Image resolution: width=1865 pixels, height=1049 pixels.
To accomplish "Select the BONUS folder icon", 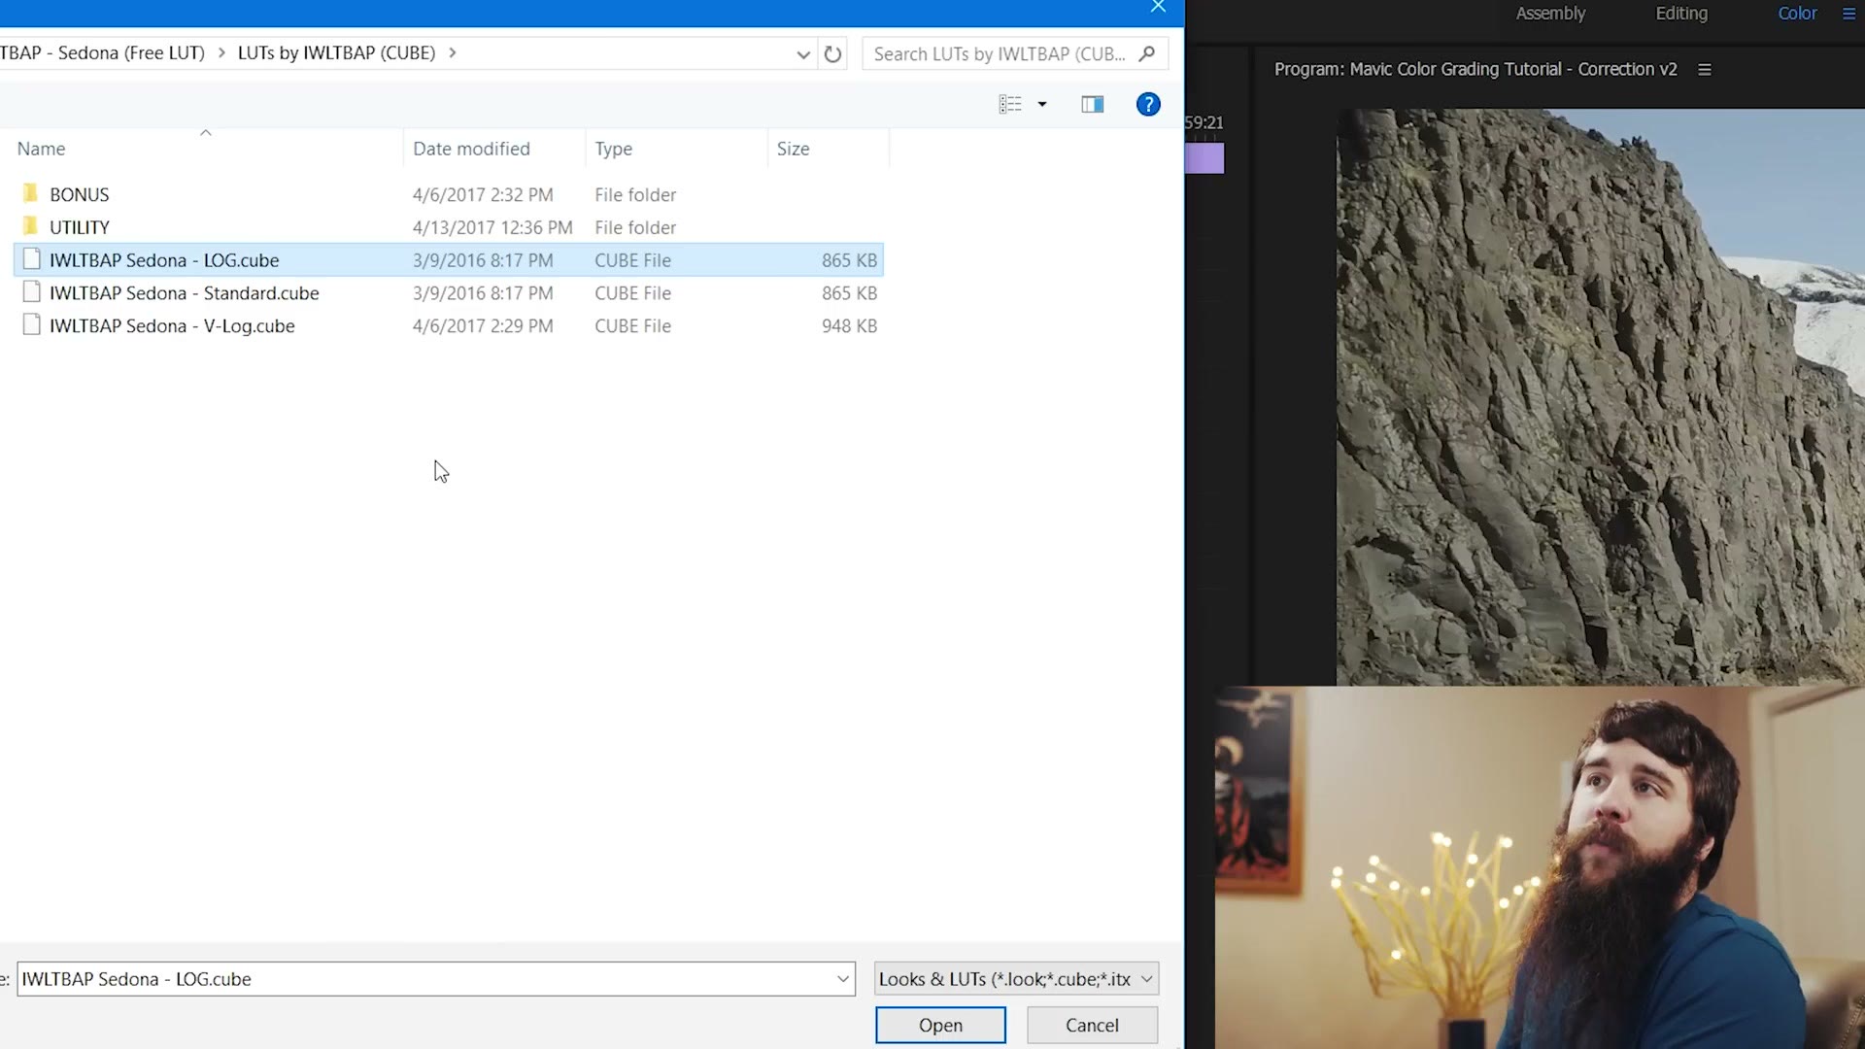I will (31, 193).
